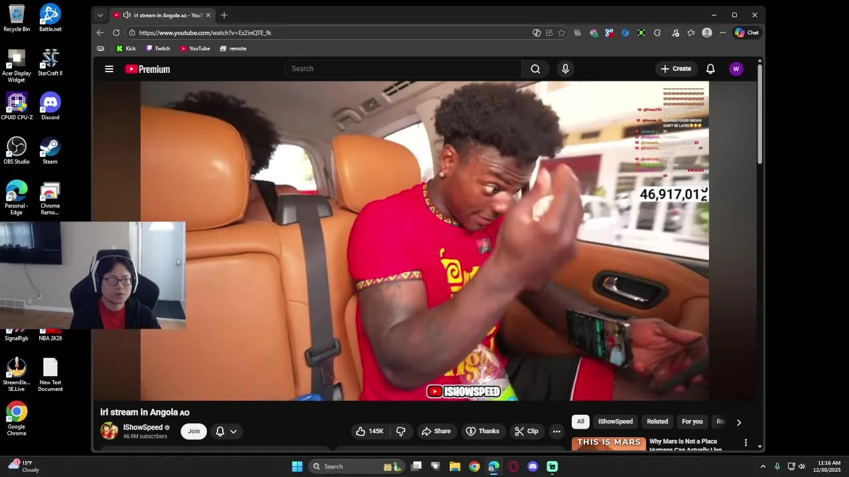Open Google Chrome desktop shortcut
The image size is (849, 477).
(x=17, y=419)
